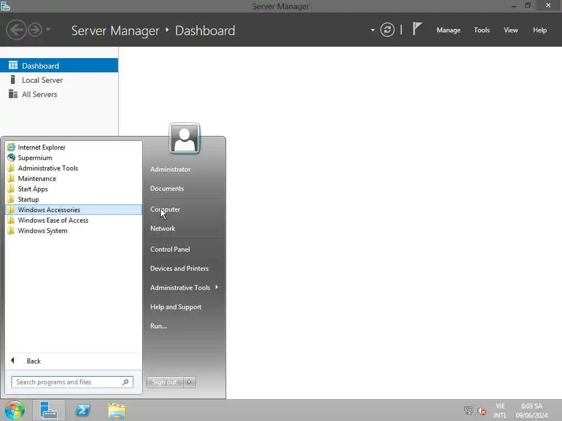Viewport: 562px width, 421px height.
Task: Launch PowerShell from the taskbar
Action: 83,410
